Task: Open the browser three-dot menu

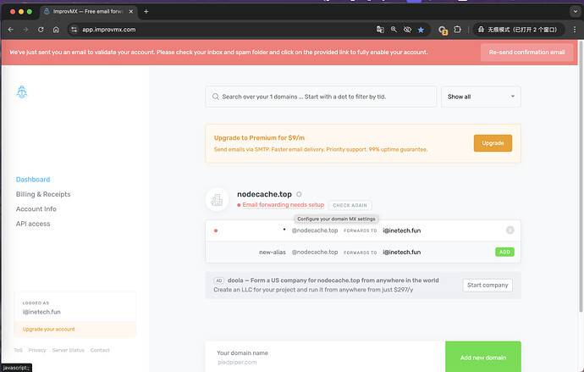Action: [572, 30]
